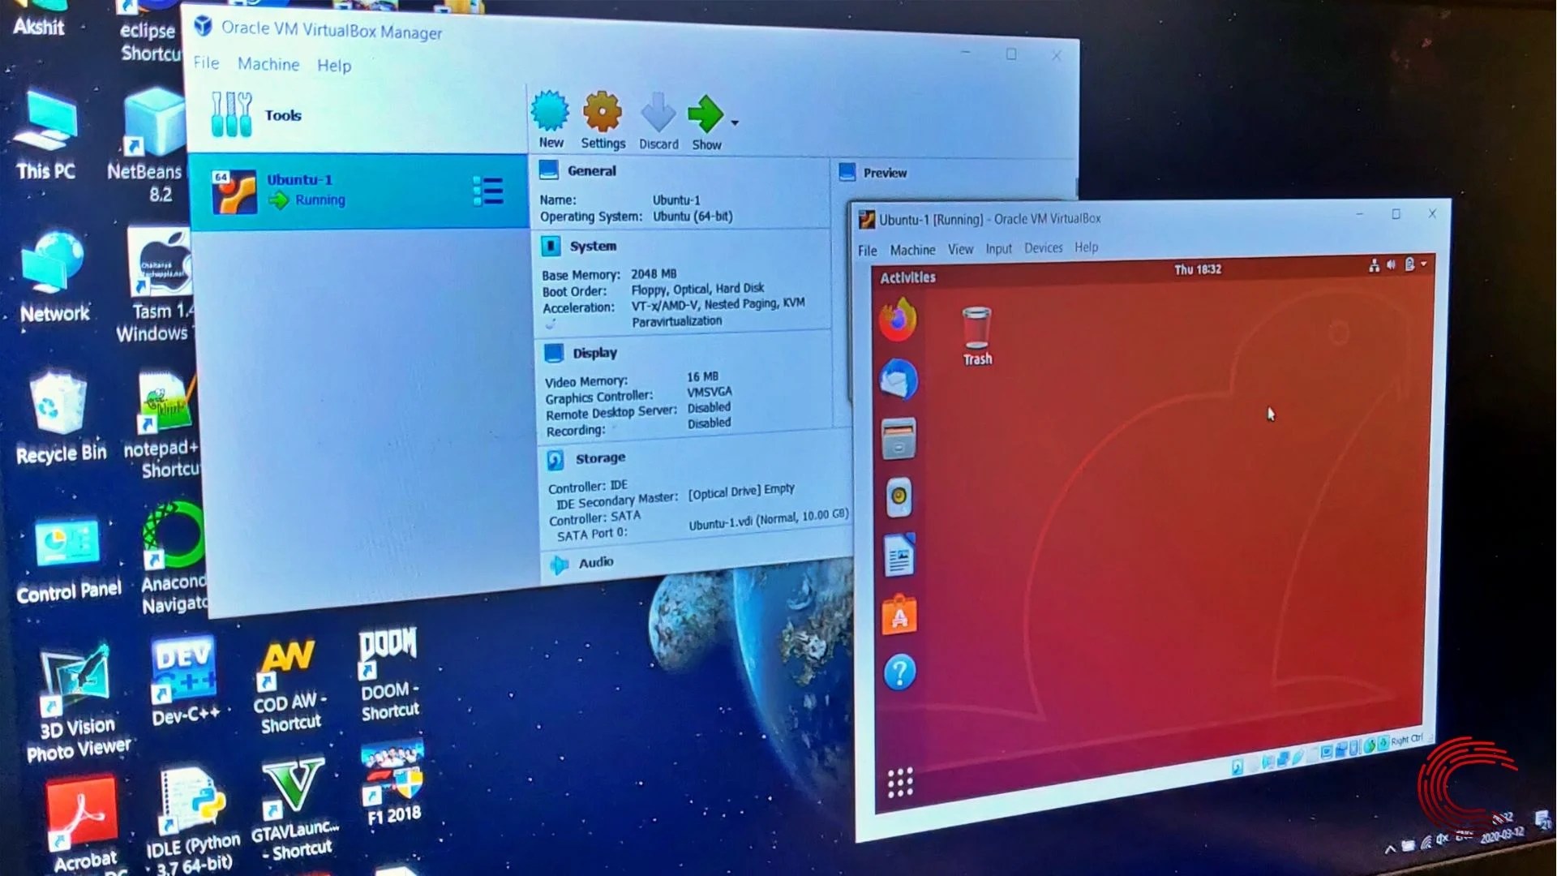Click the Ubuntu network status icon
This screenshot has width=1557, height=876.
click(x=1374, y=265)
